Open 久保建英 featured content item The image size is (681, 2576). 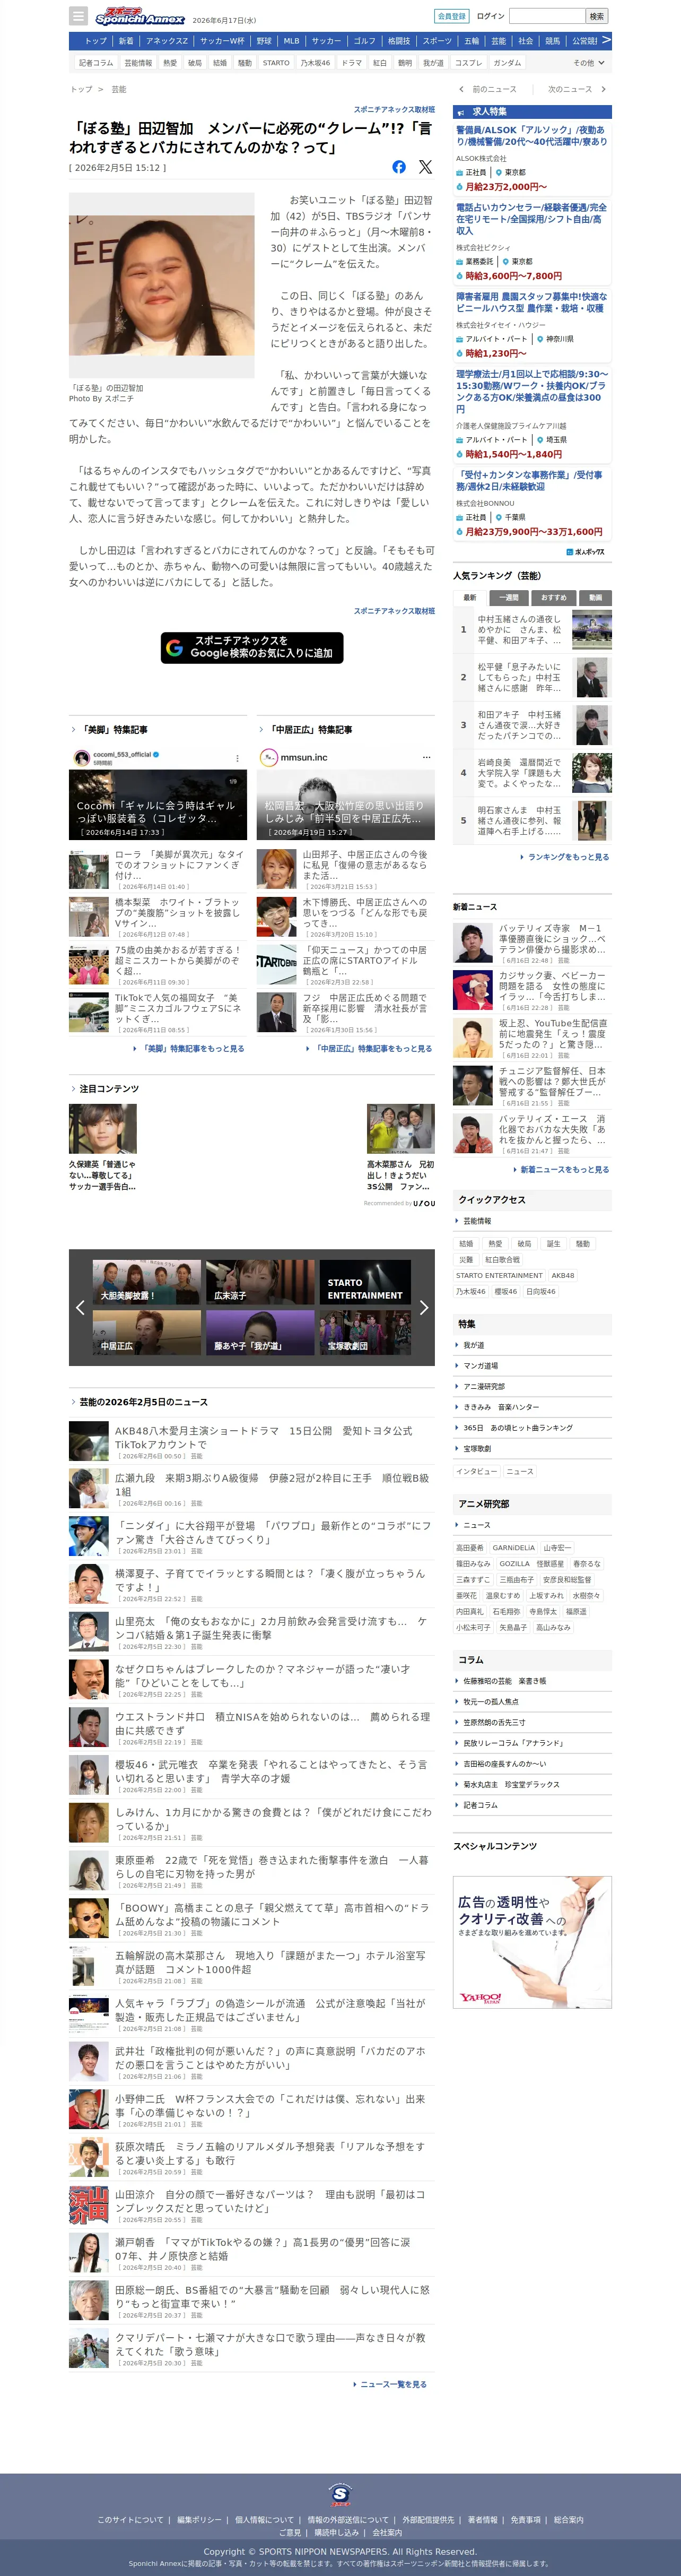[103, 1148]
